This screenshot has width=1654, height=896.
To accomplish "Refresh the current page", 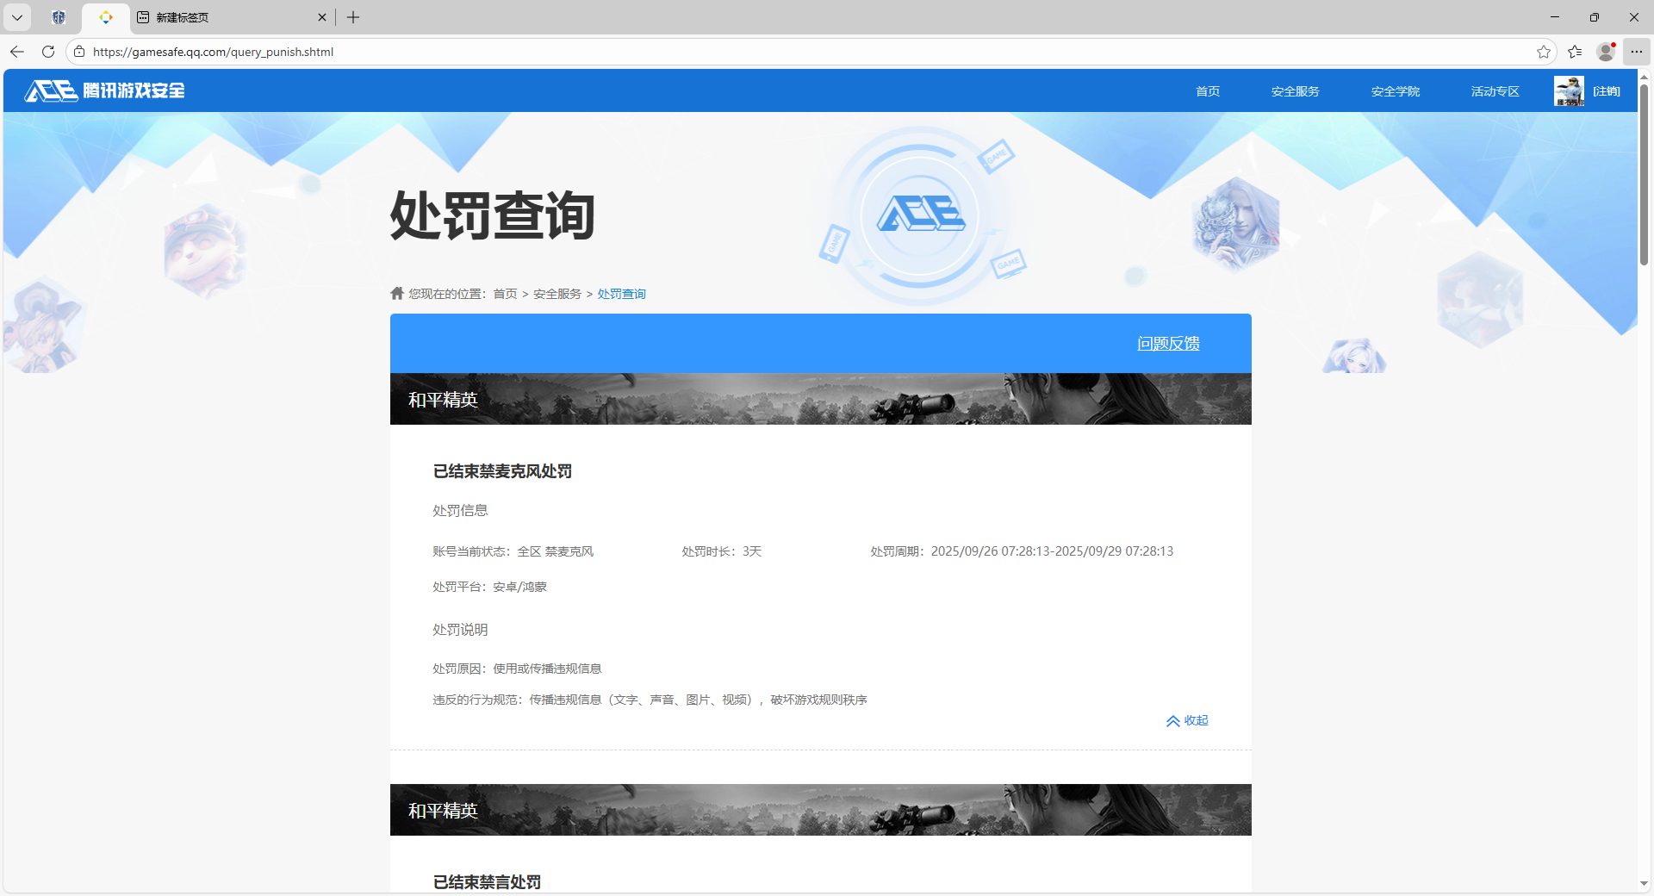I will 48,52.
